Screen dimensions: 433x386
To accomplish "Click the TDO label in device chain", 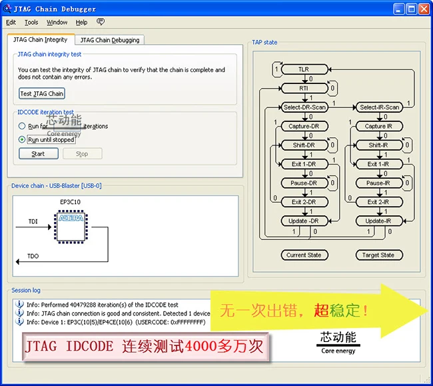I will [33, 256].
